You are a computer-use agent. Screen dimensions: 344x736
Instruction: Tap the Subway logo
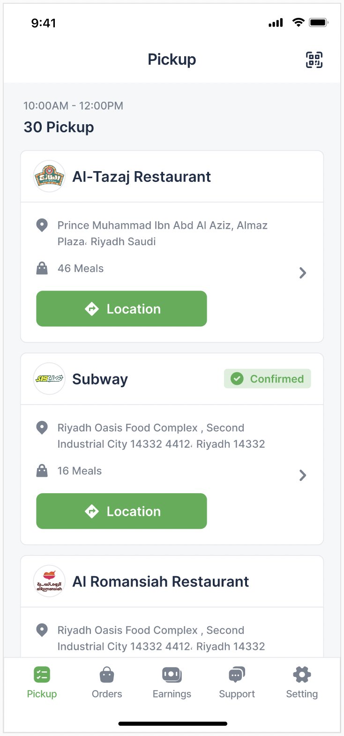[x=49, y=379]
